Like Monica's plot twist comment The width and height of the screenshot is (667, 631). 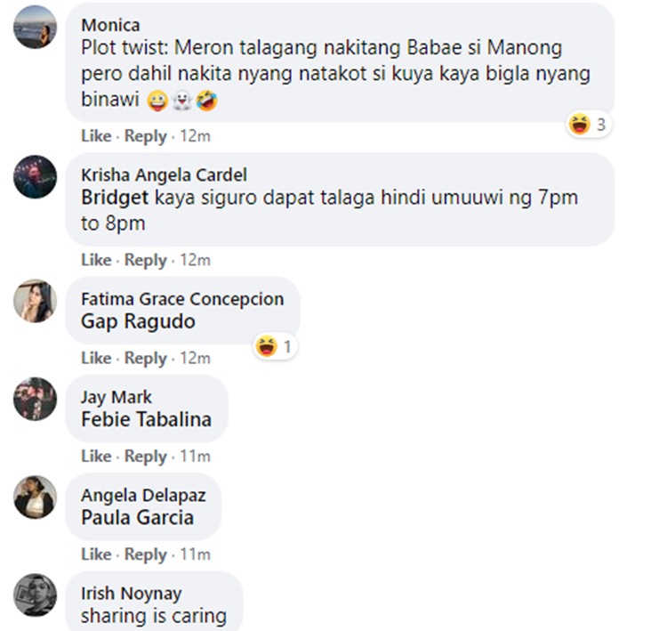pyautogui.click(x=96, y=136)
